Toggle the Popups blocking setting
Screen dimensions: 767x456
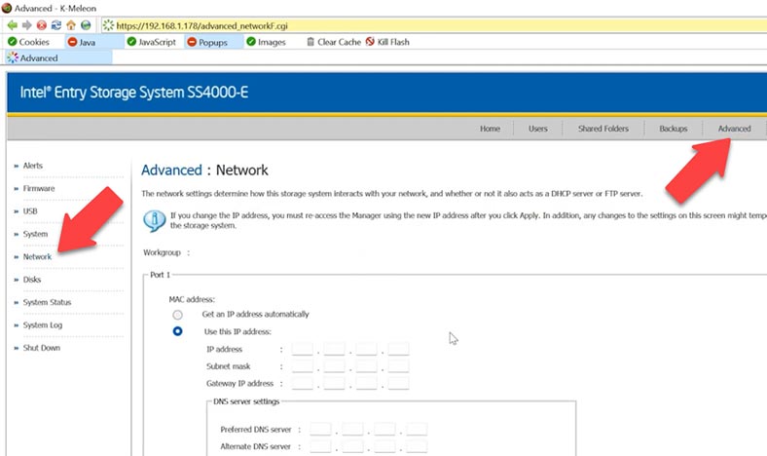pyautogui.click(x=207, y=42)
